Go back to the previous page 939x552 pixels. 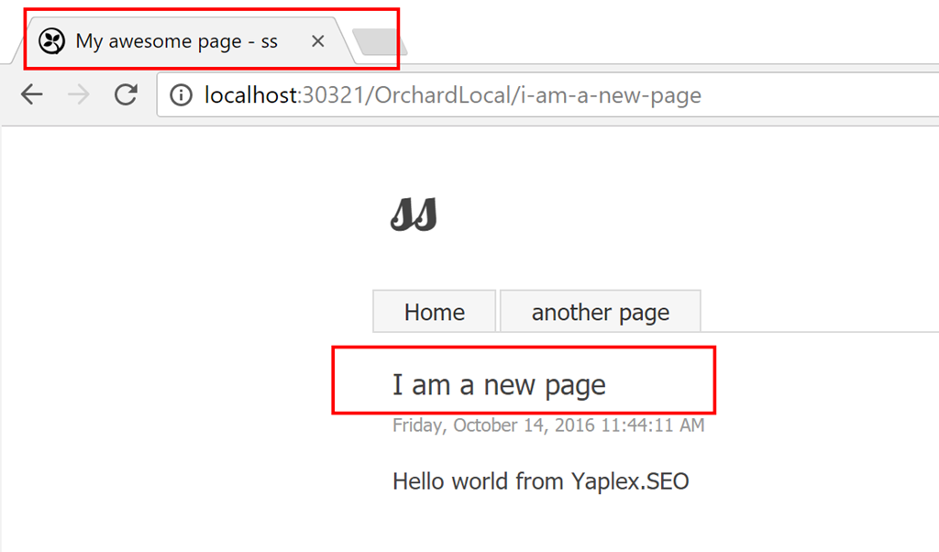pos(32,94)
